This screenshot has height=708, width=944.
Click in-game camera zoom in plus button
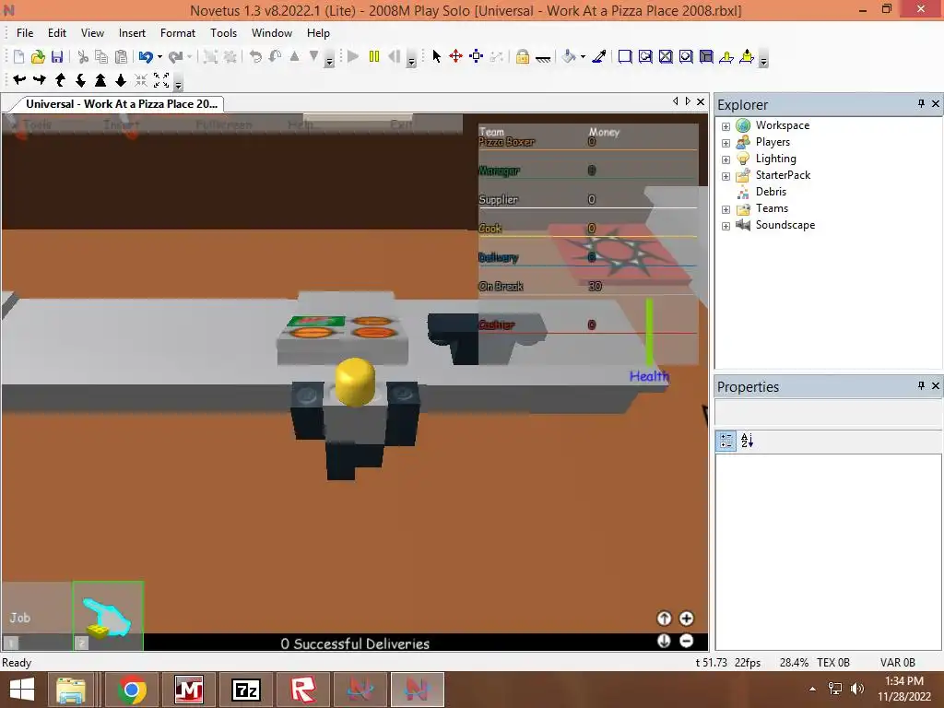[x=686, y=619]
